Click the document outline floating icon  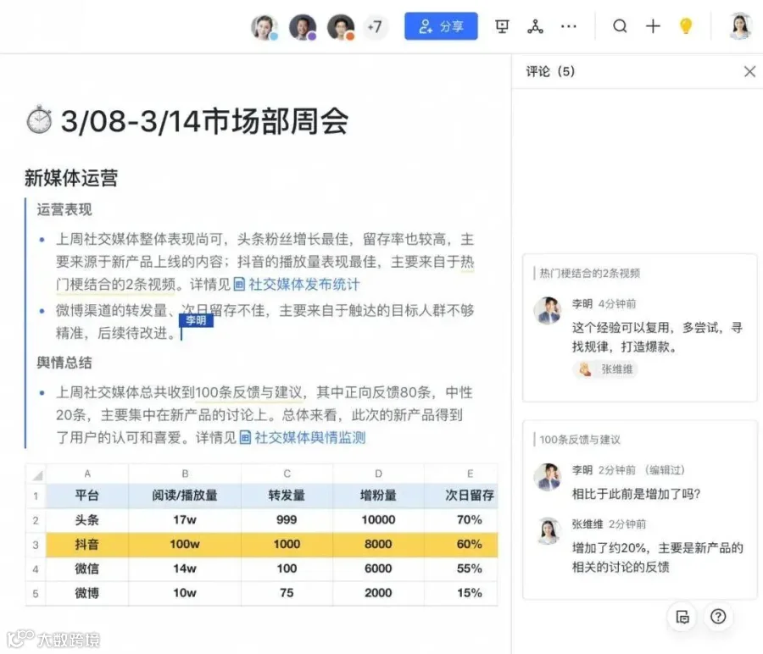[x=682, y=617]
